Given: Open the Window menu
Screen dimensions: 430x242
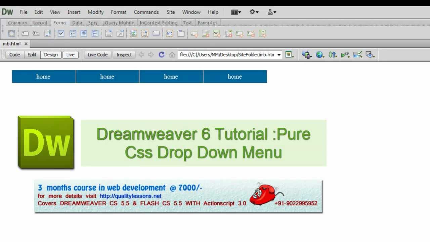Looking at the screenshot, I should 191,12.
